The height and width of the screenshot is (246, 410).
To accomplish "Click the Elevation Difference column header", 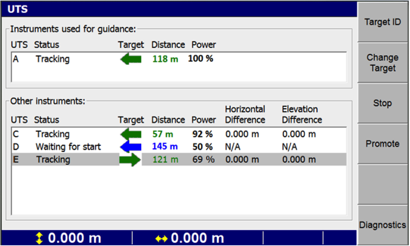I will coord(302,115).
